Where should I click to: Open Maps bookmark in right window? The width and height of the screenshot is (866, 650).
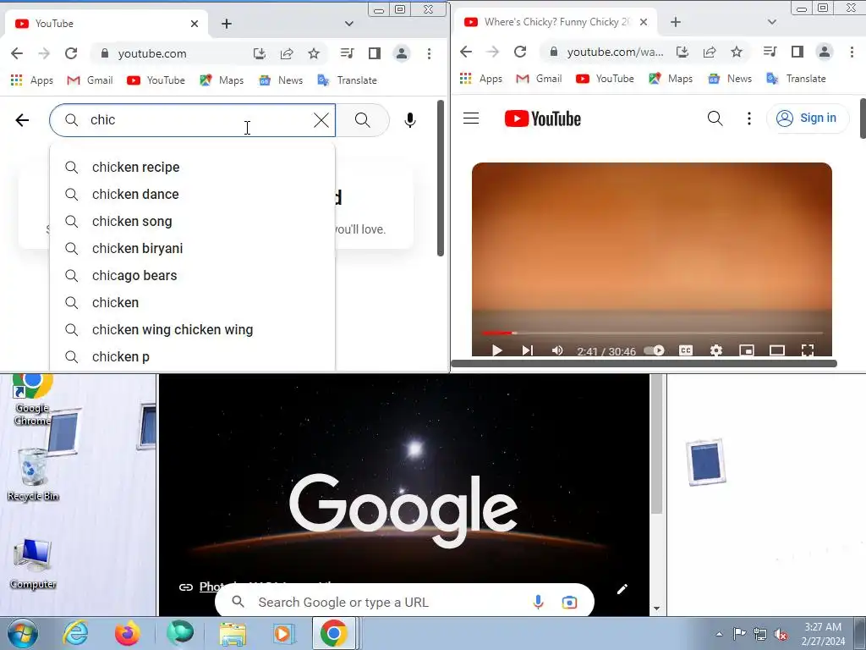pyautogui.click(x=671, y=79)
